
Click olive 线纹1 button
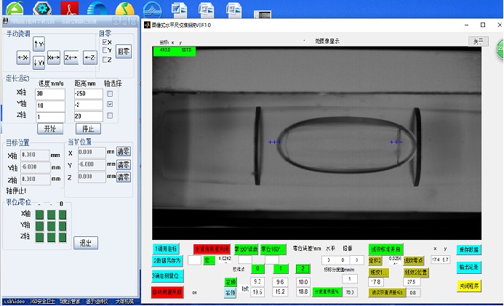tap(379, 273)
